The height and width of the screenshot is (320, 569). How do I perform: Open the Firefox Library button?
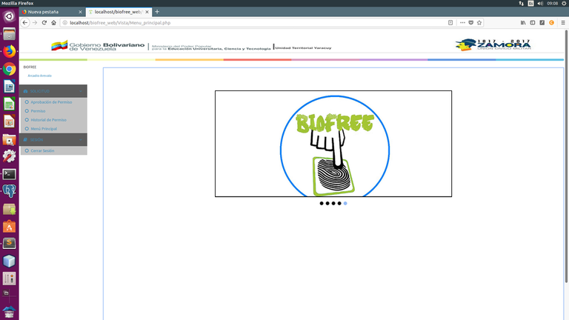coord(523,22)
